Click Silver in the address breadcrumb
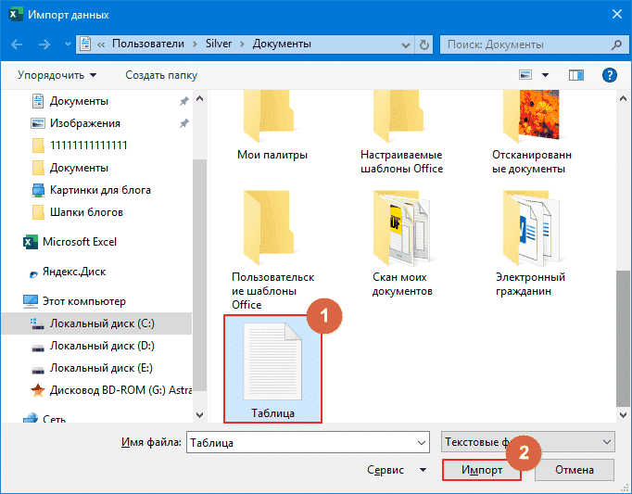Viewport: 632px width, 494px height. coord(219,44)
